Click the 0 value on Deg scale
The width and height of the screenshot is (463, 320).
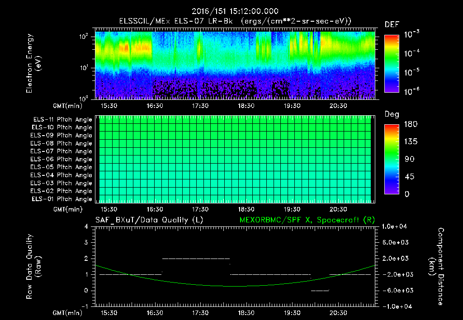click(407, 194)
